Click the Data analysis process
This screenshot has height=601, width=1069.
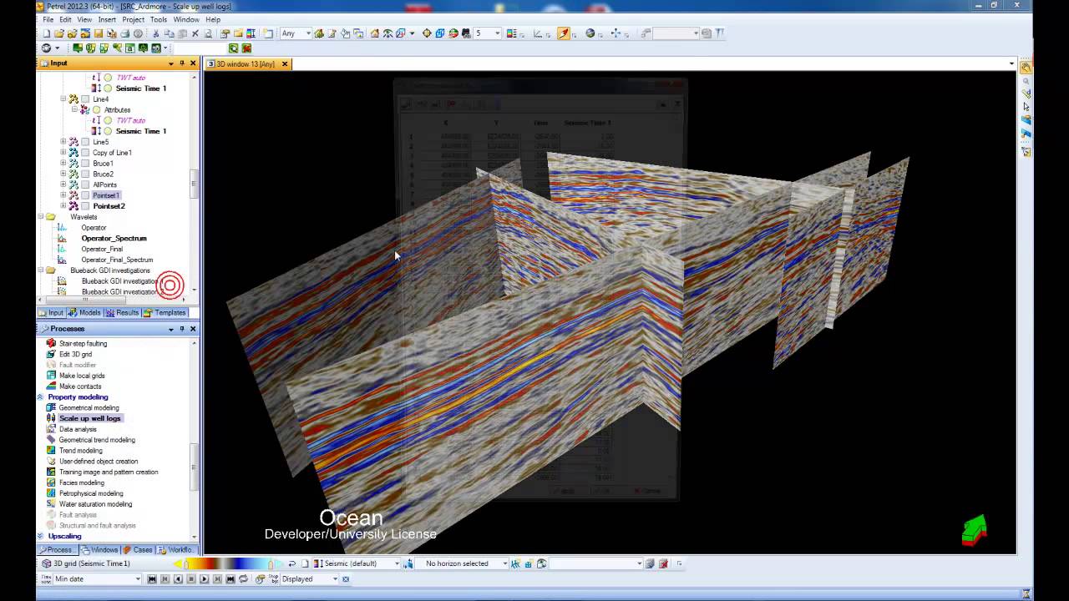click(x=78, y=429)
